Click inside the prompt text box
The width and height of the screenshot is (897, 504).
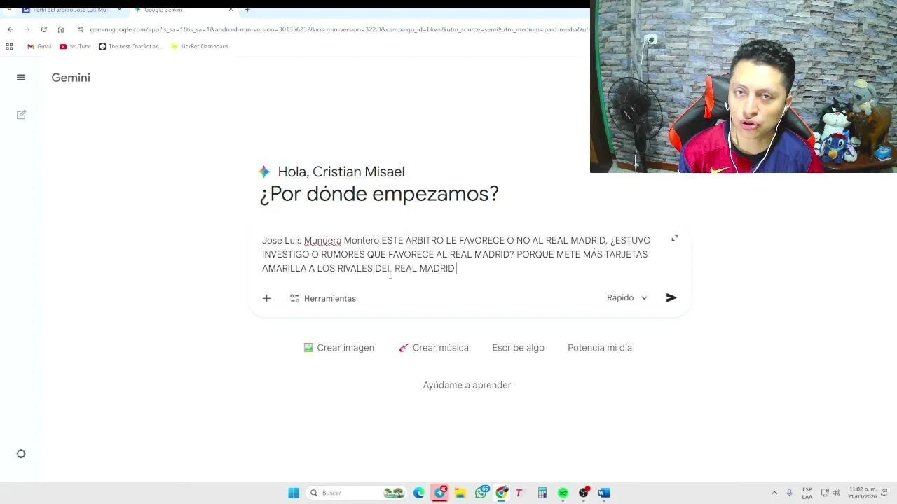pos(456,254)
